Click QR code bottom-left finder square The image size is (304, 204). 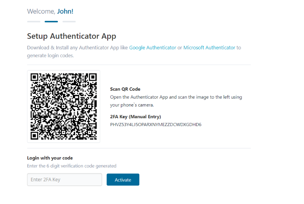point(34,136)
